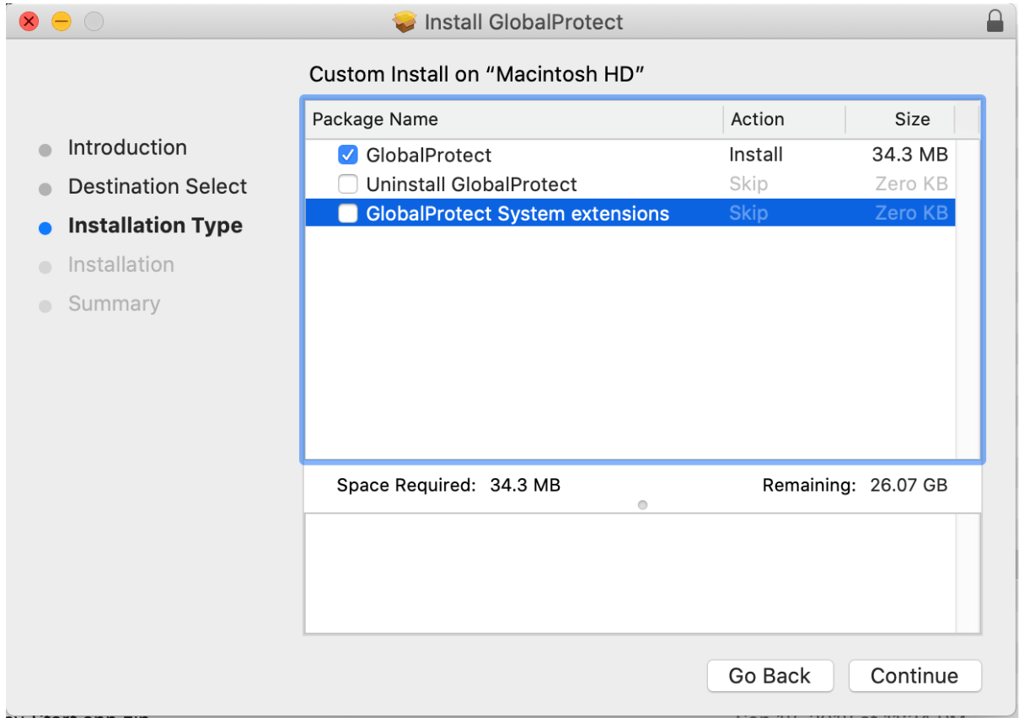Click the Continue button

pos(914,675)
